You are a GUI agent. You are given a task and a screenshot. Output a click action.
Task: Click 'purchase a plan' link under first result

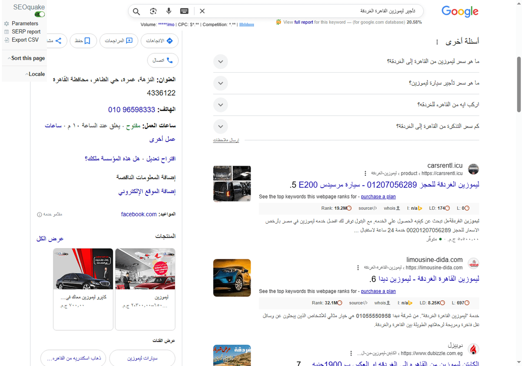coord(378,196)
